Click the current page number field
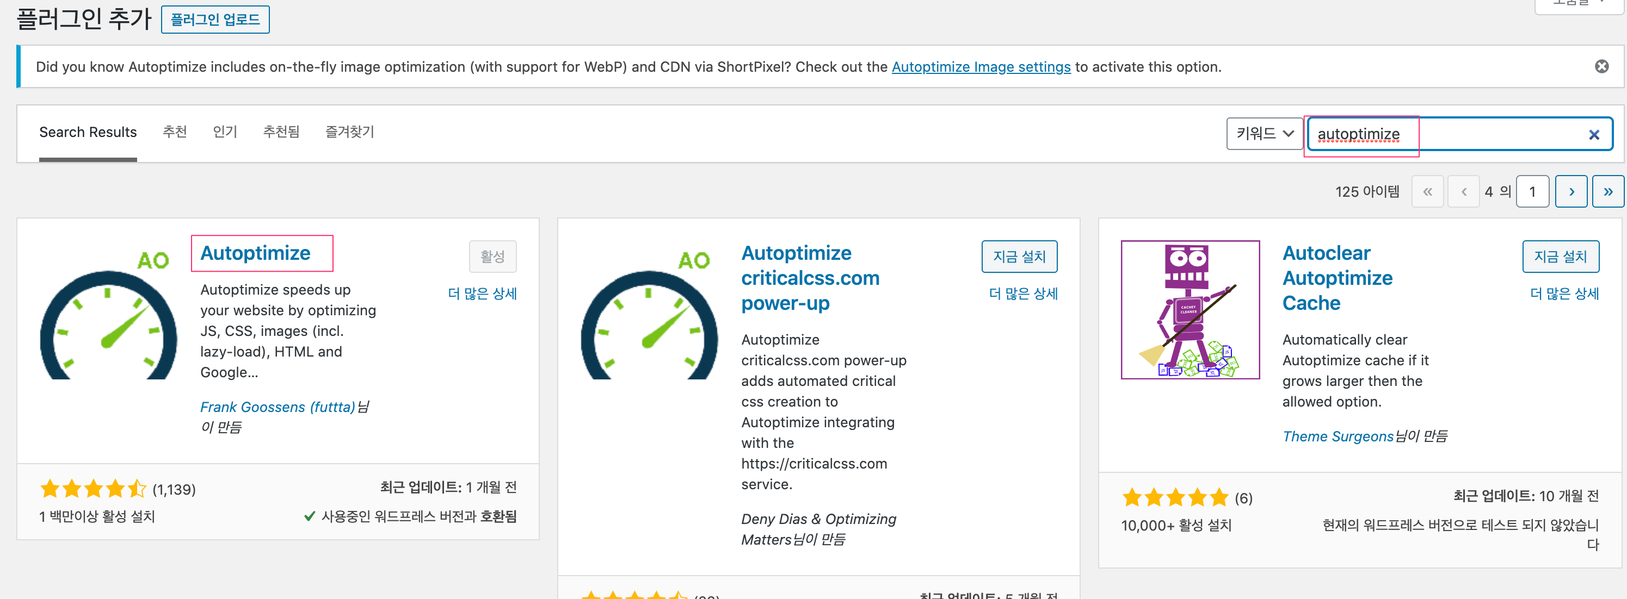This screenshot has width=1627, height=599. click(1532, 191)
